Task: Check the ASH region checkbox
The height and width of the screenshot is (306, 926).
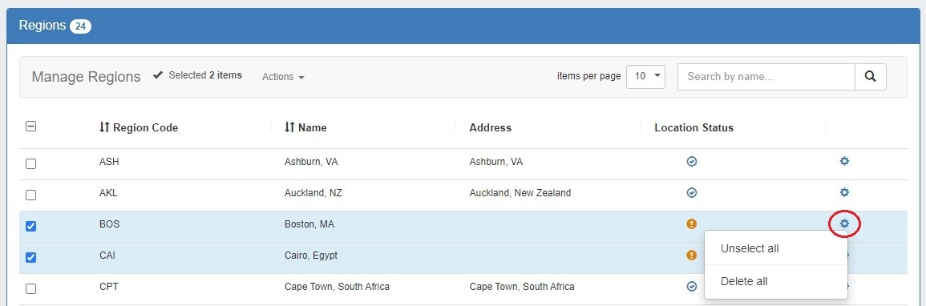Action: coord(30,163)
